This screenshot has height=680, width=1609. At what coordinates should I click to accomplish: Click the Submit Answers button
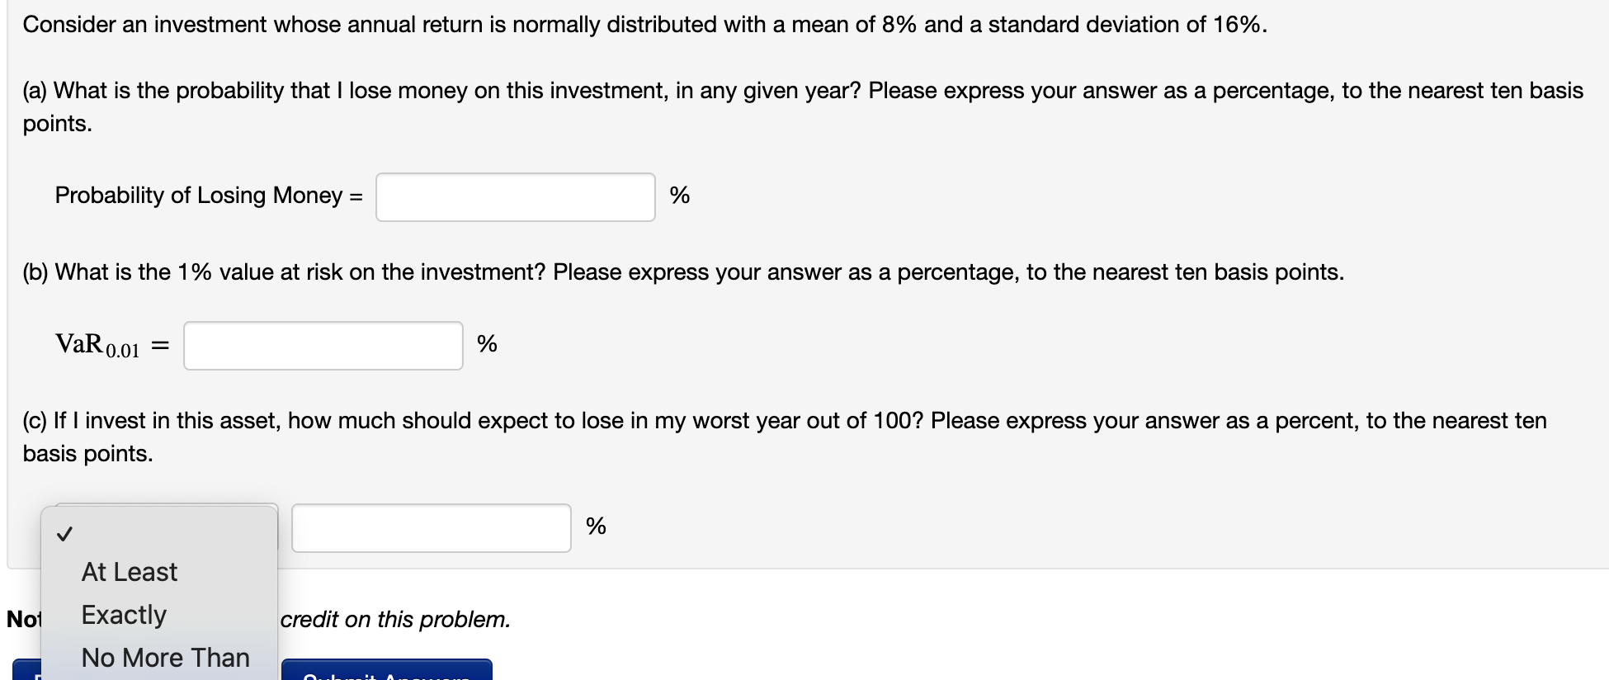(385, 673)
